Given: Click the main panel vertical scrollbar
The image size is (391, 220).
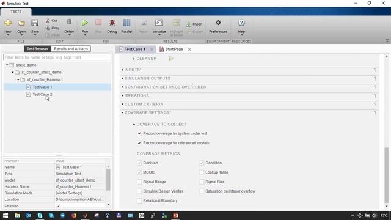Looking at the screenshot, I should point(386,175).
